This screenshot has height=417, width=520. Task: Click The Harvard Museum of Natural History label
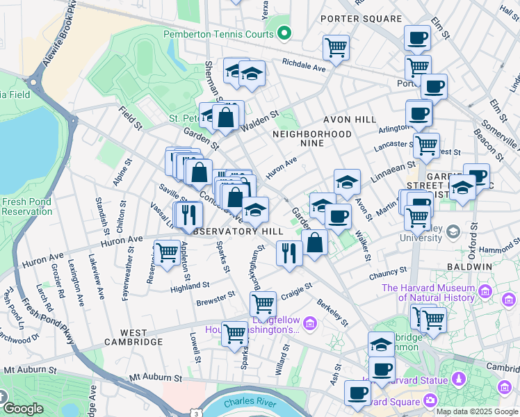(428, 293)
